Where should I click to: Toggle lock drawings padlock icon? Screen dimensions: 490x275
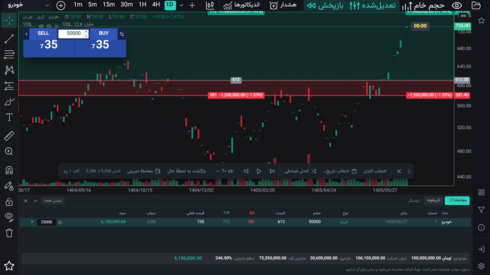[x=9, y=202]
